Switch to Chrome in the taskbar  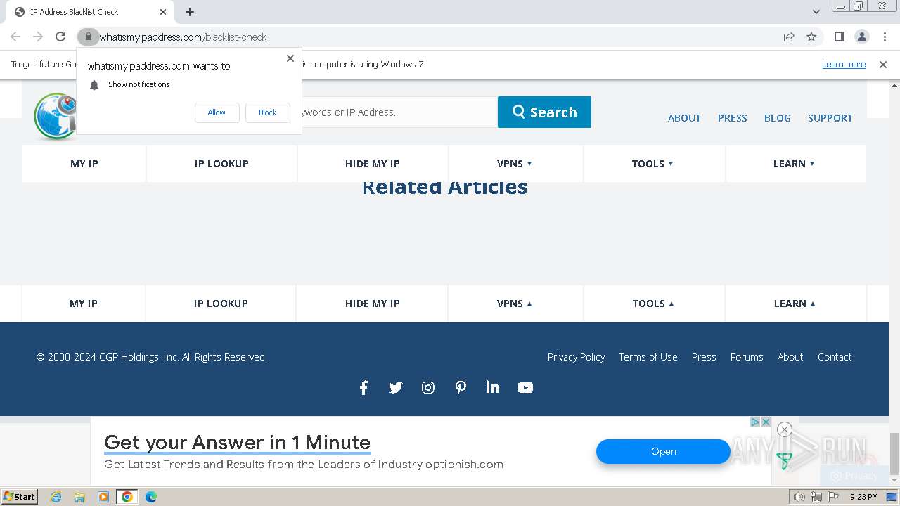pyautogui.click(x=127, y=497)
